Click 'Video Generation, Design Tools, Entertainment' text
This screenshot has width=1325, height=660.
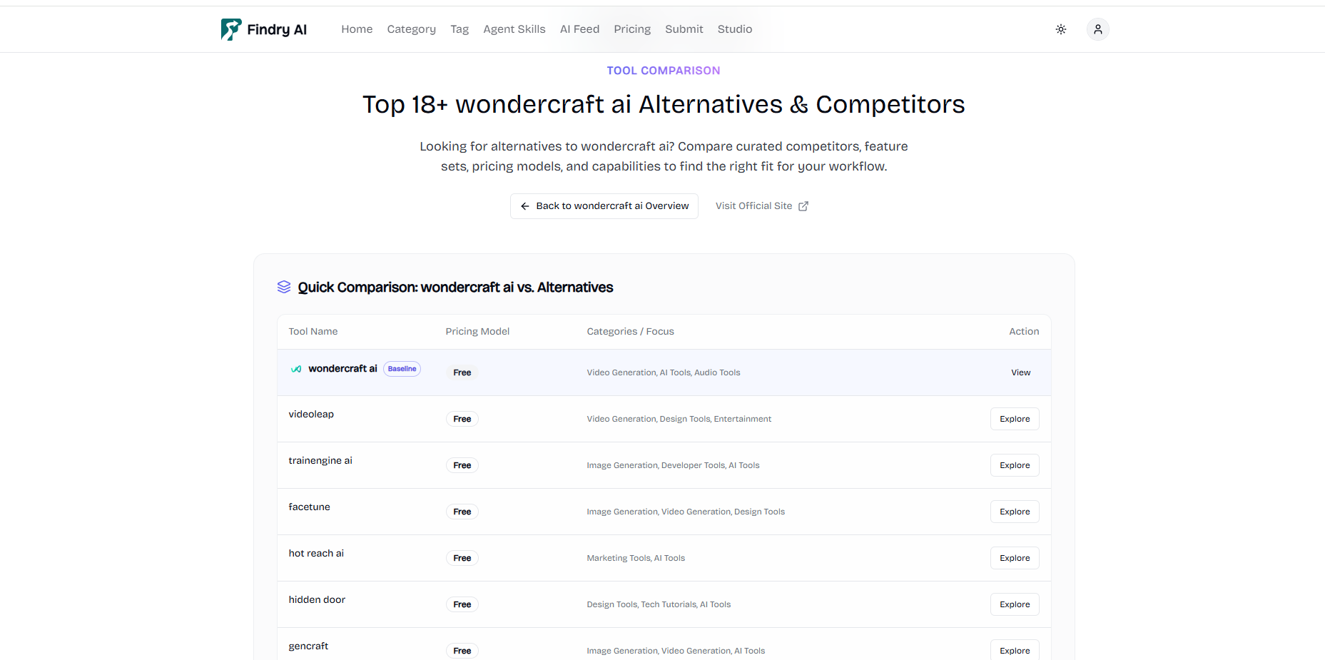[x=679, y=419]
